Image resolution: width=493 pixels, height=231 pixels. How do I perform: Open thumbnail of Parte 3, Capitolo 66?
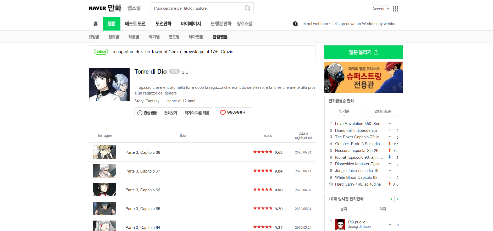pyautogui.click(x=105, y=189)
